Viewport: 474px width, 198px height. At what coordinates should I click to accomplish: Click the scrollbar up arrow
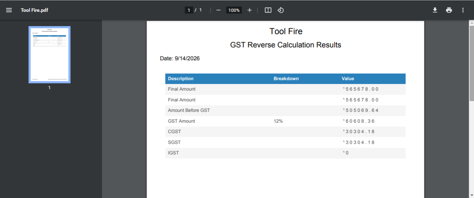(x=471, y=23)
